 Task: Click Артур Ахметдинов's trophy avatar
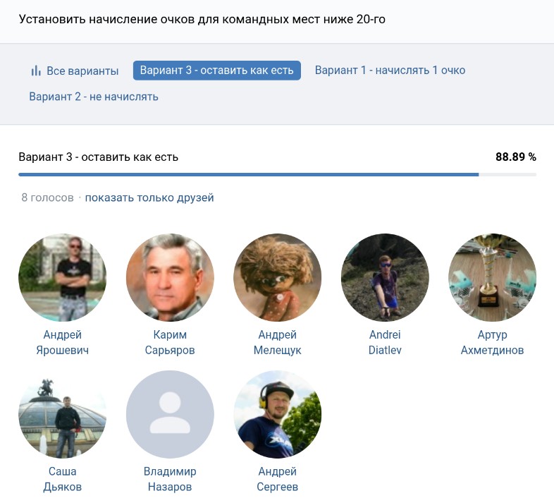tap(492, 277)
